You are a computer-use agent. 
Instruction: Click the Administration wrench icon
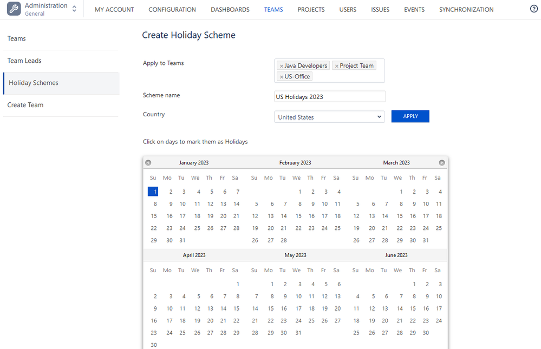tap(14, 9)
